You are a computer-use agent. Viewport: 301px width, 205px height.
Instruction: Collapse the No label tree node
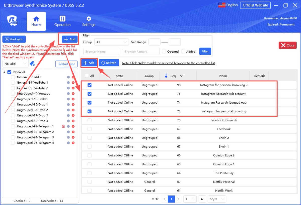(5, 72)
